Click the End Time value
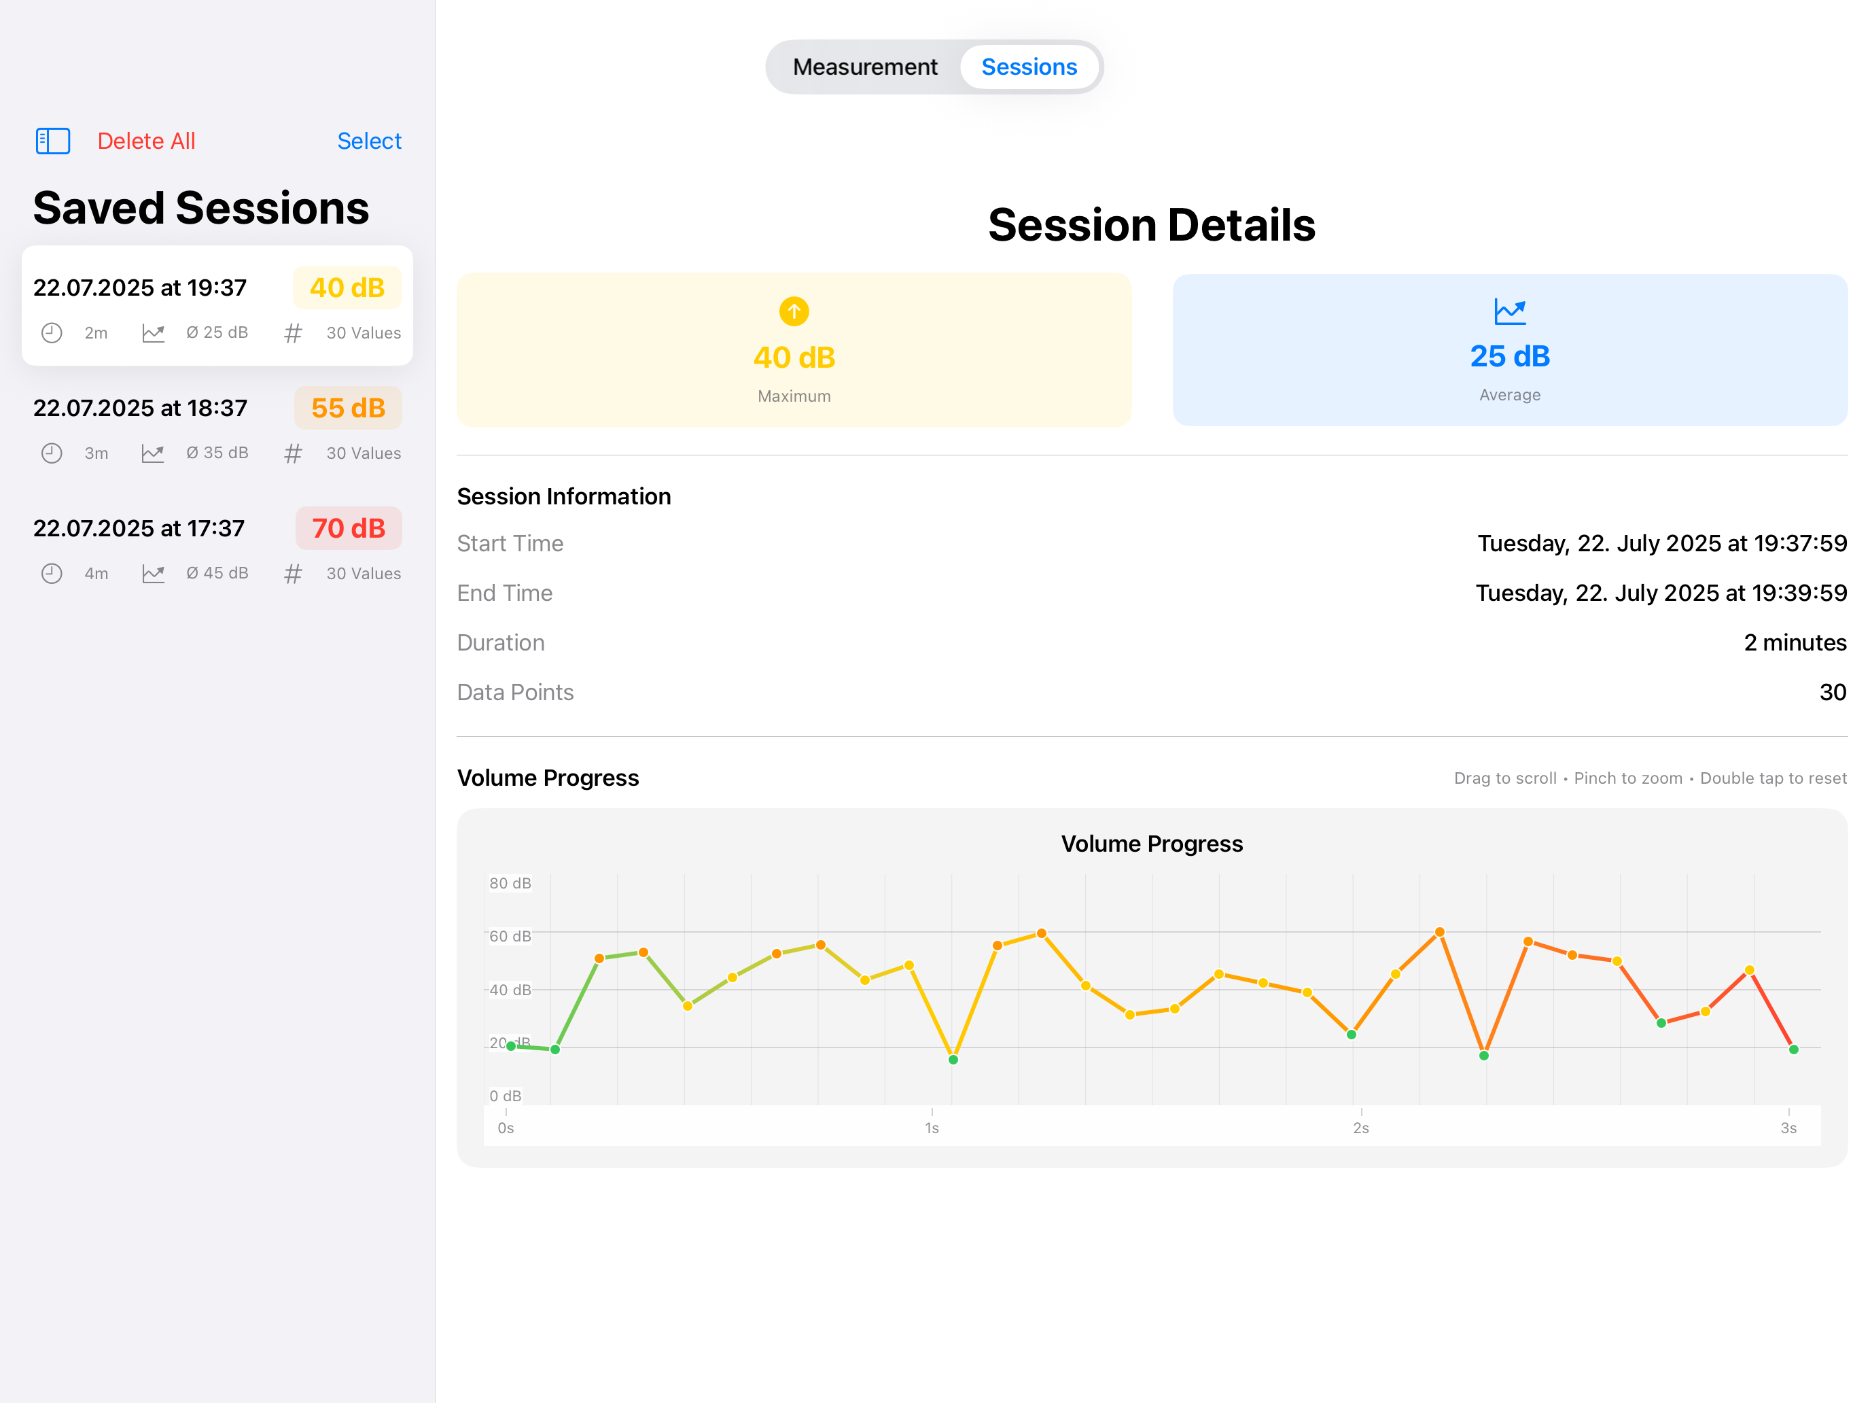The height and width of the screenshot is (1403, 1870). [x=1661, y=593]
